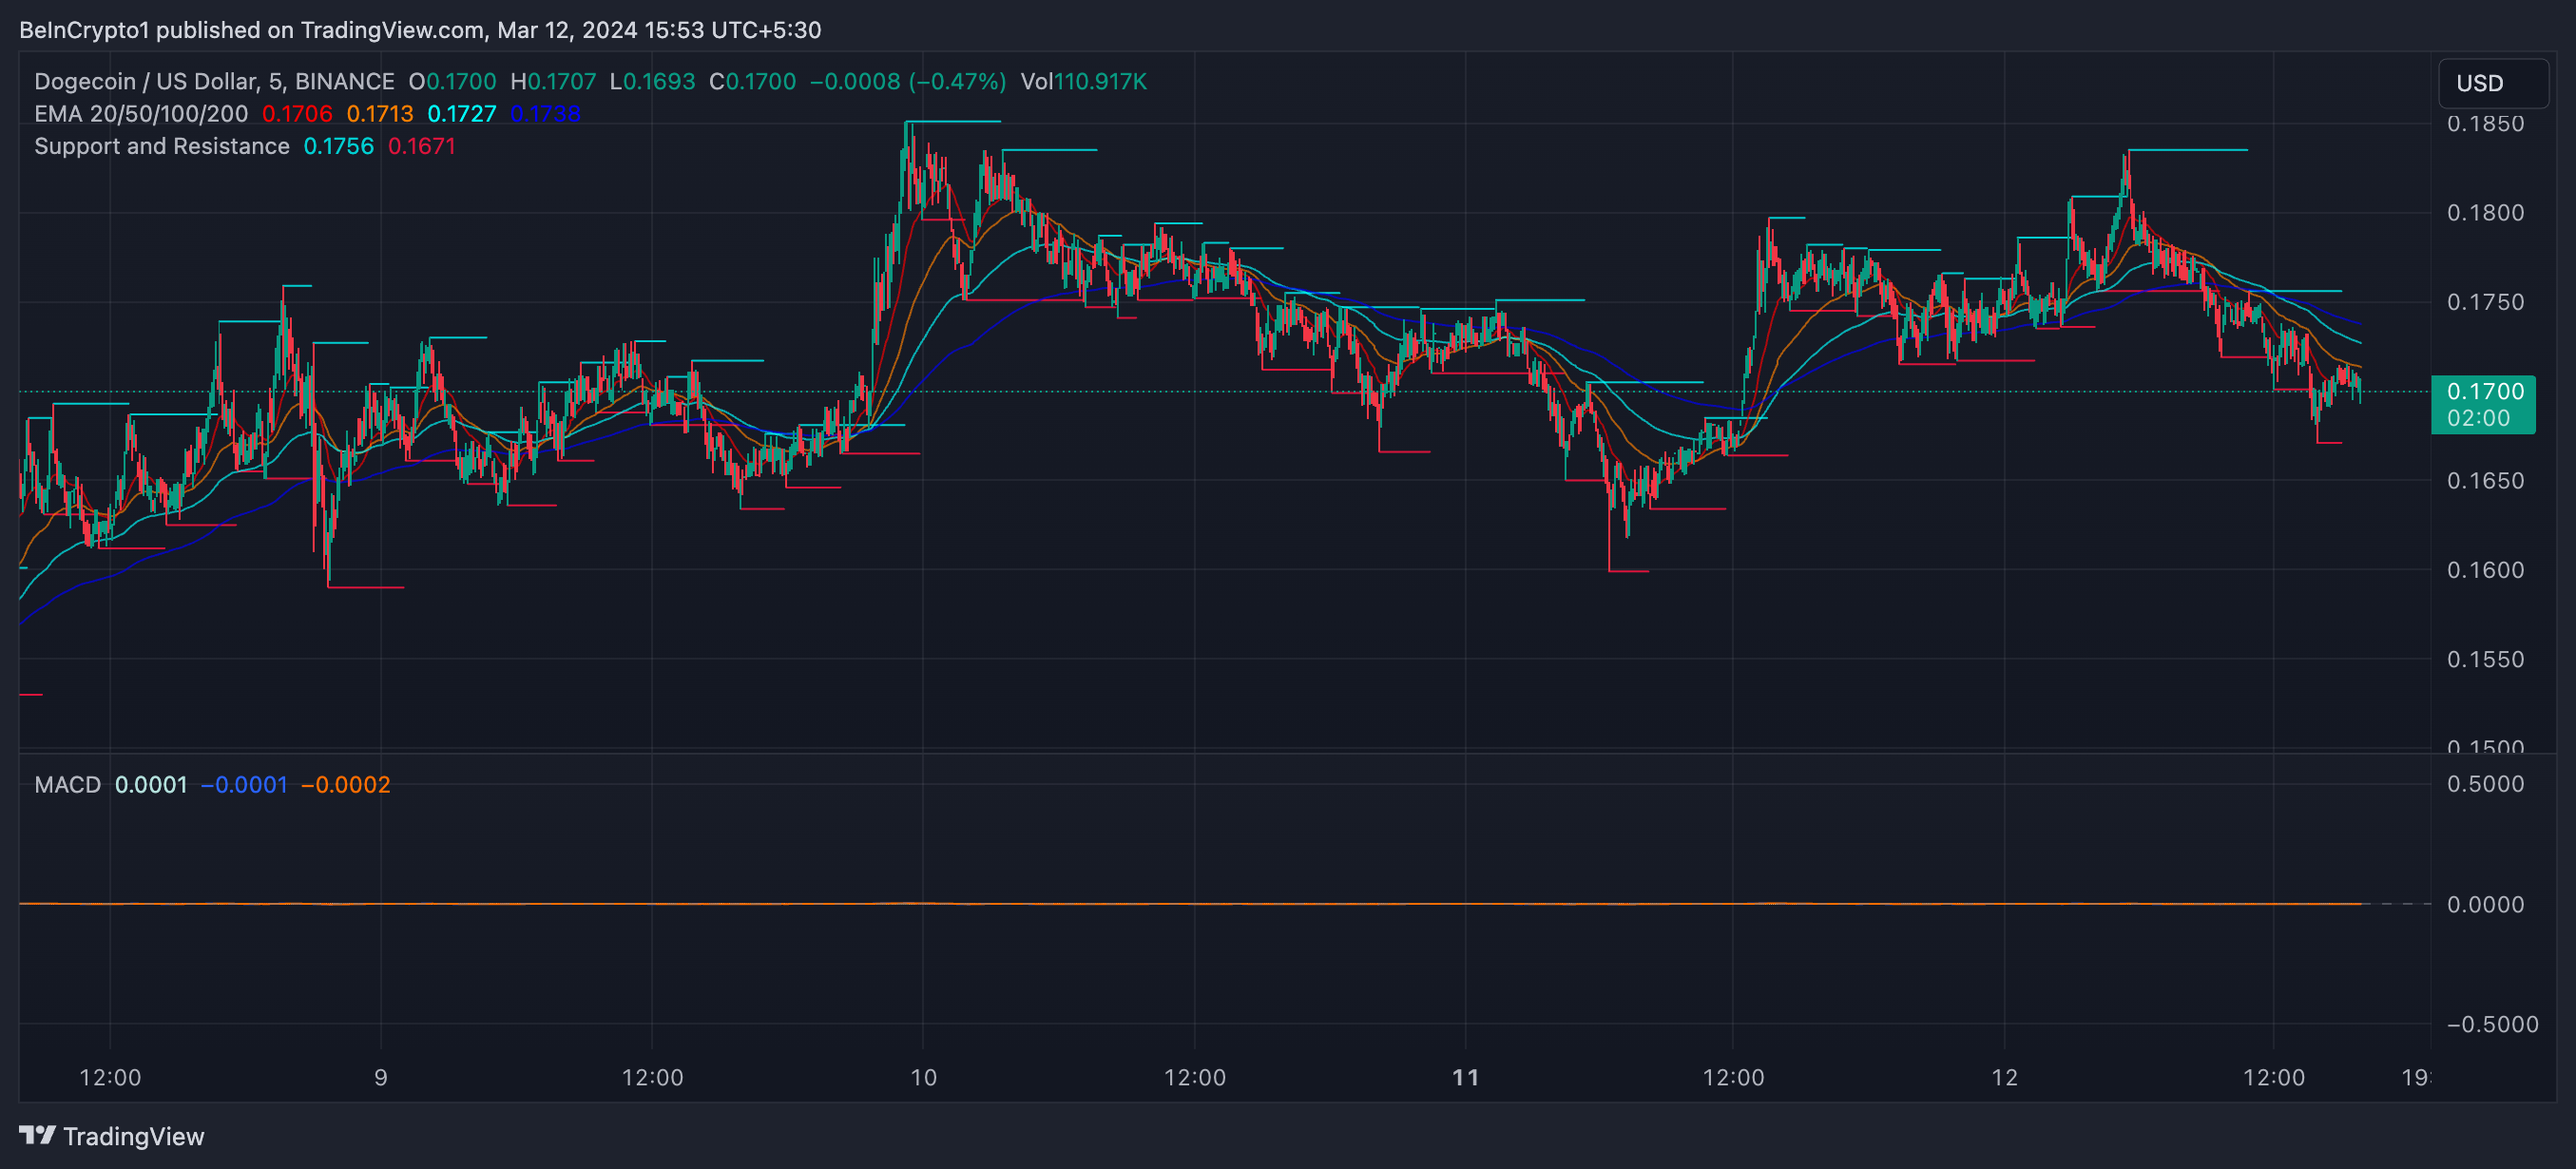Viewport: 2576px width, 1169px height.
Task: Click the orange EMA value 0.1713
Action: coord(379,114)
